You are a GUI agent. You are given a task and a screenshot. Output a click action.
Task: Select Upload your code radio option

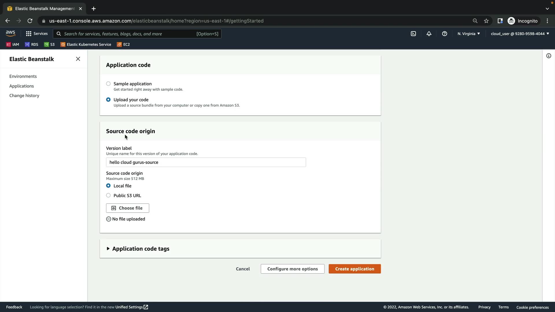point(108,100)
